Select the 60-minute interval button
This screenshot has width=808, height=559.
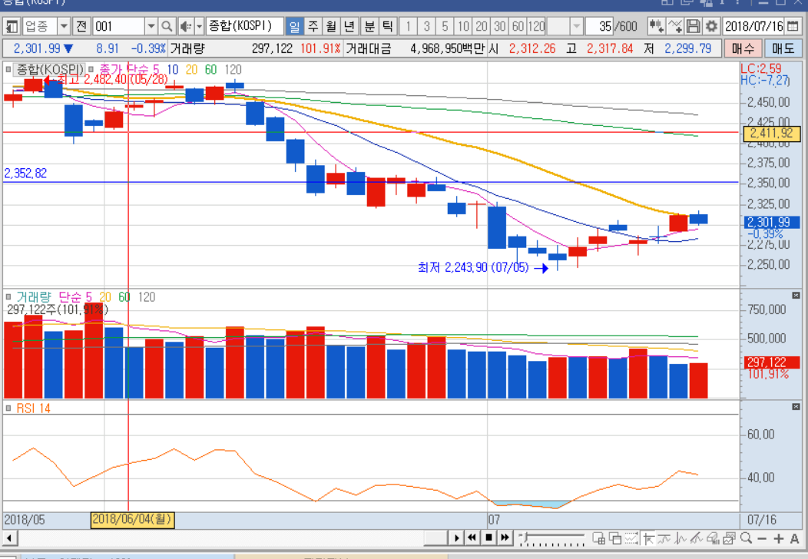pos(518,27)
